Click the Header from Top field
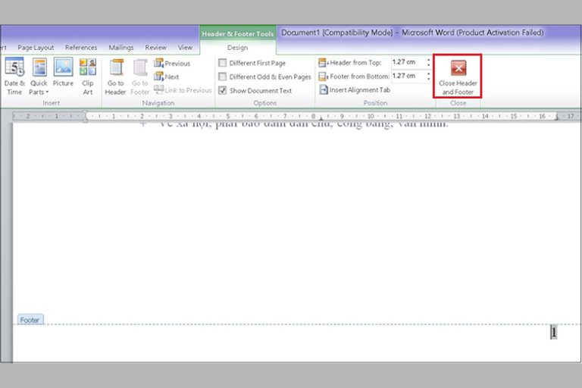 point(408,62)
